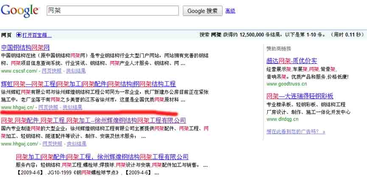Click the www.hhgwj.cn/ URL text
This screenshot has height=177, width=367.
17,107
